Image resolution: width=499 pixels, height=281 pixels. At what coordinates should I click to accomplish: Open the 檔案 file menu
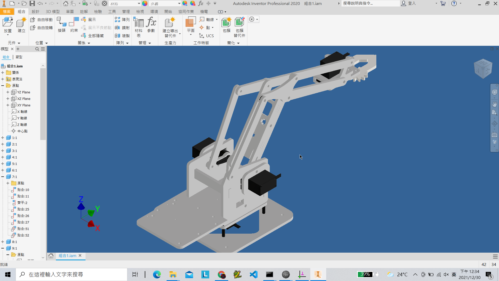tap(7, 12)
